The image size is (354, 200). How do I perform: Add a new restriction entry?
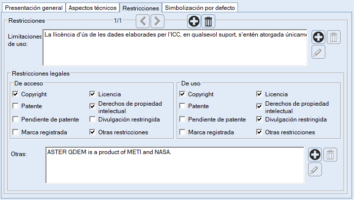[x=194, y=21]
